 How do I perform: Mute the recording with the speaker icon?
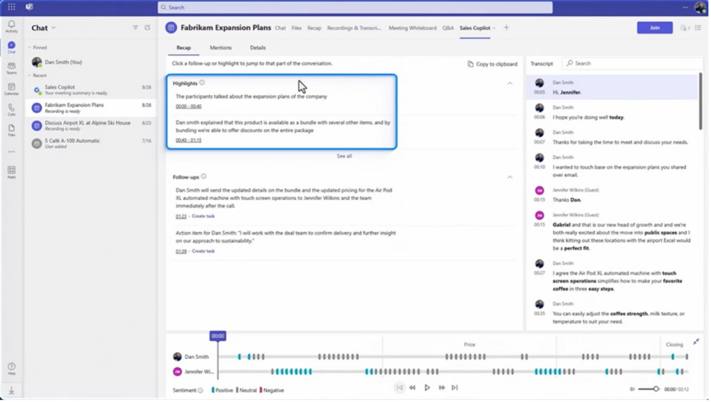click(x=633, y=389)
